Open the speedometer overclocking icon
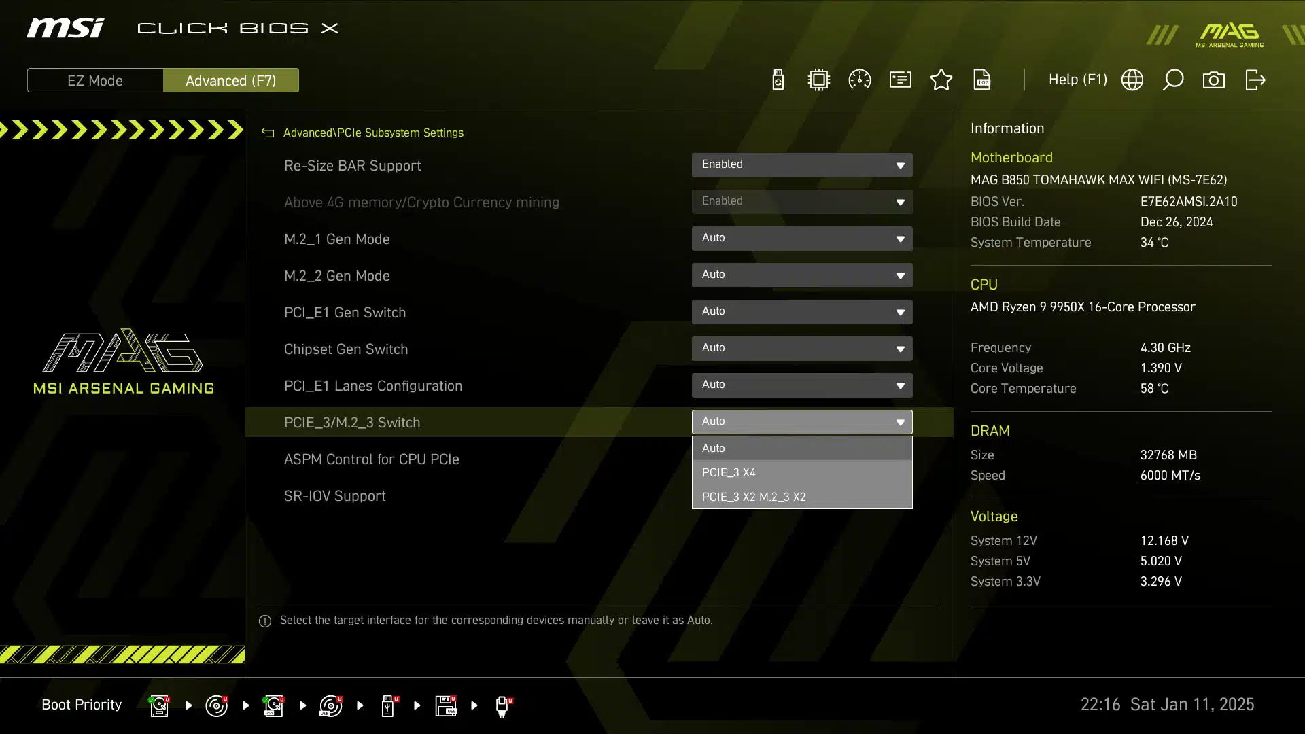The image size is (1305, 734). (860, 80)
